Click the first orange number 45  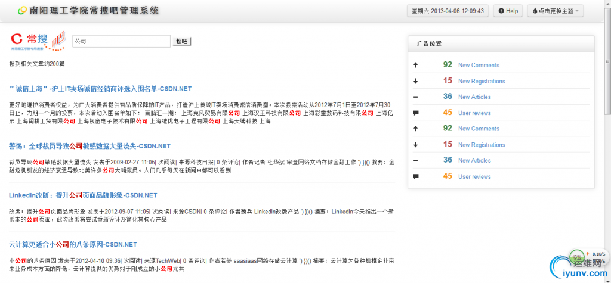448,113
